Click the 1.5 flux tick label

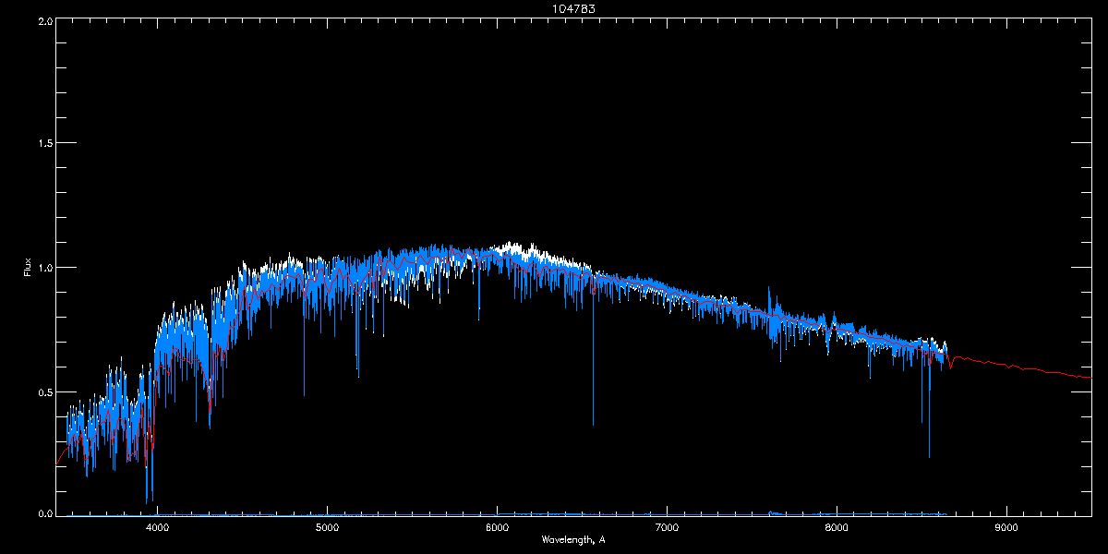pyautogui.click(x=44, y=144)
